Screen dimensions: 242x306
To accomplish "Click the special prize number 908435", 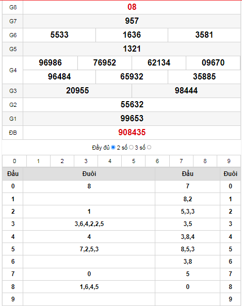I will click(x=132, y=132).
